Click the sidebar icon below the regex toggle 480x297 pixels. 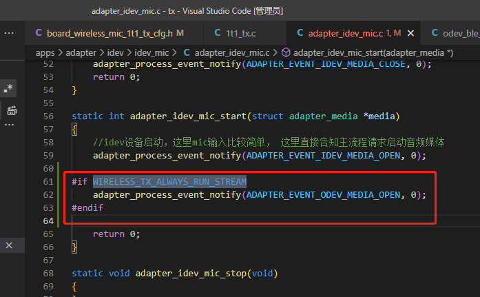click(12, 110)
